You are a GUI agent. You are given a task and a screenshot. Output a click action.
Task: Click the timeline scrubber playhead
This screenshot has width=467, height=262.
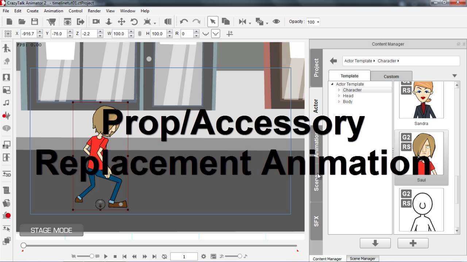23,246
